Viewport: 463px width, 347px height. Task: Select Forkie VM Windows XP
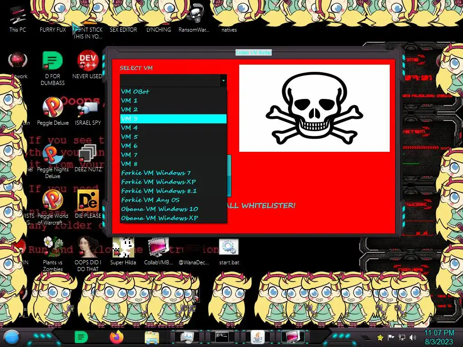tap(173, 182)
